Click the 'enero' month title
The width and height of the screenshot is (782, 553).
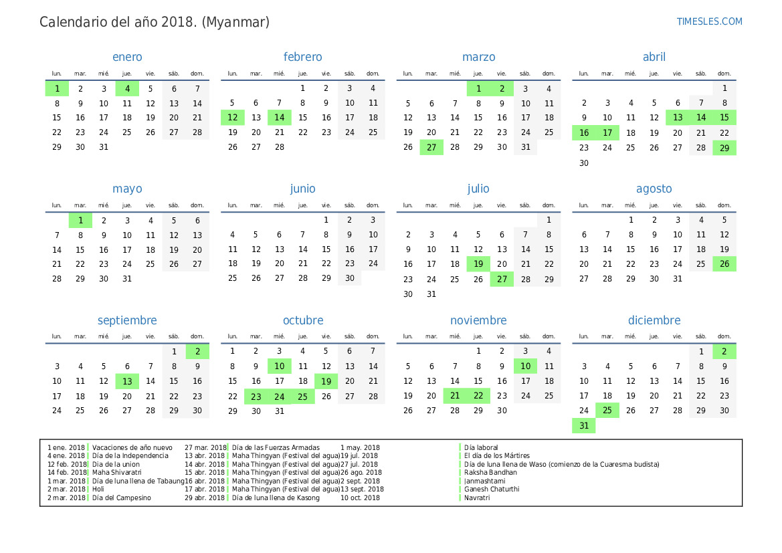[x=127, y=57]
